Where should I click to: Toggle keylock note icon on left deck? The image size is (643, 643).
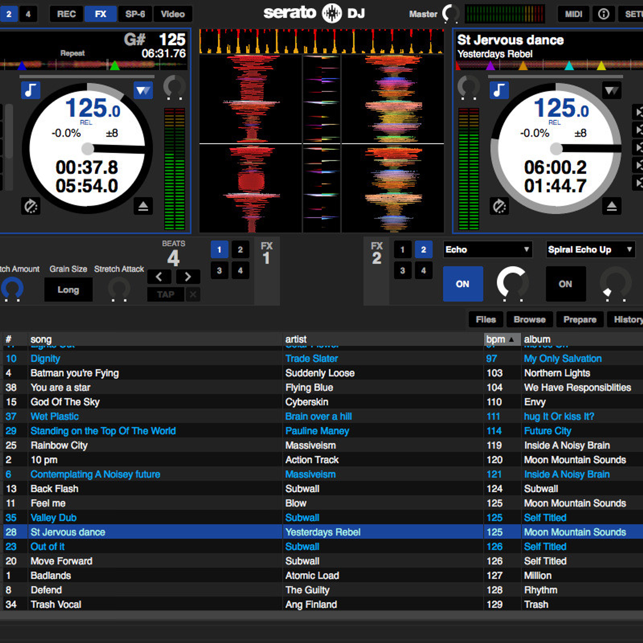pos(31,90)
